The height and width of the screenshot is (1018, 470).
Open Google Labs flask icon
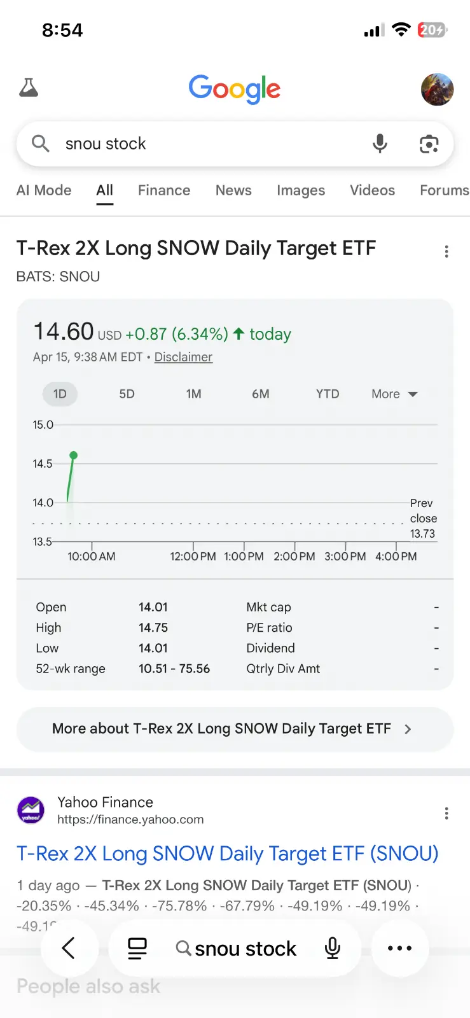coord(29,88)
